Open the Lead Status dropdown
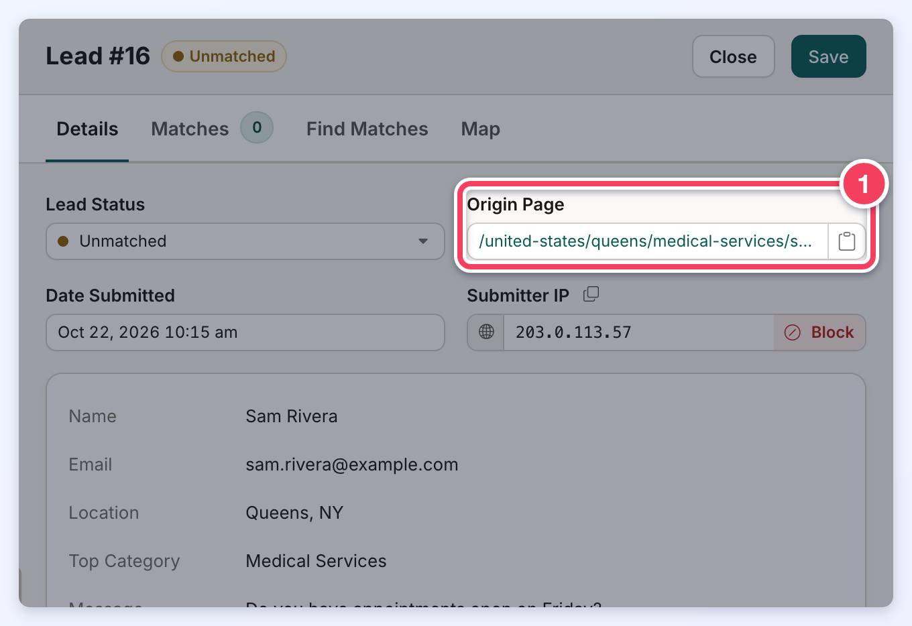 245,241
